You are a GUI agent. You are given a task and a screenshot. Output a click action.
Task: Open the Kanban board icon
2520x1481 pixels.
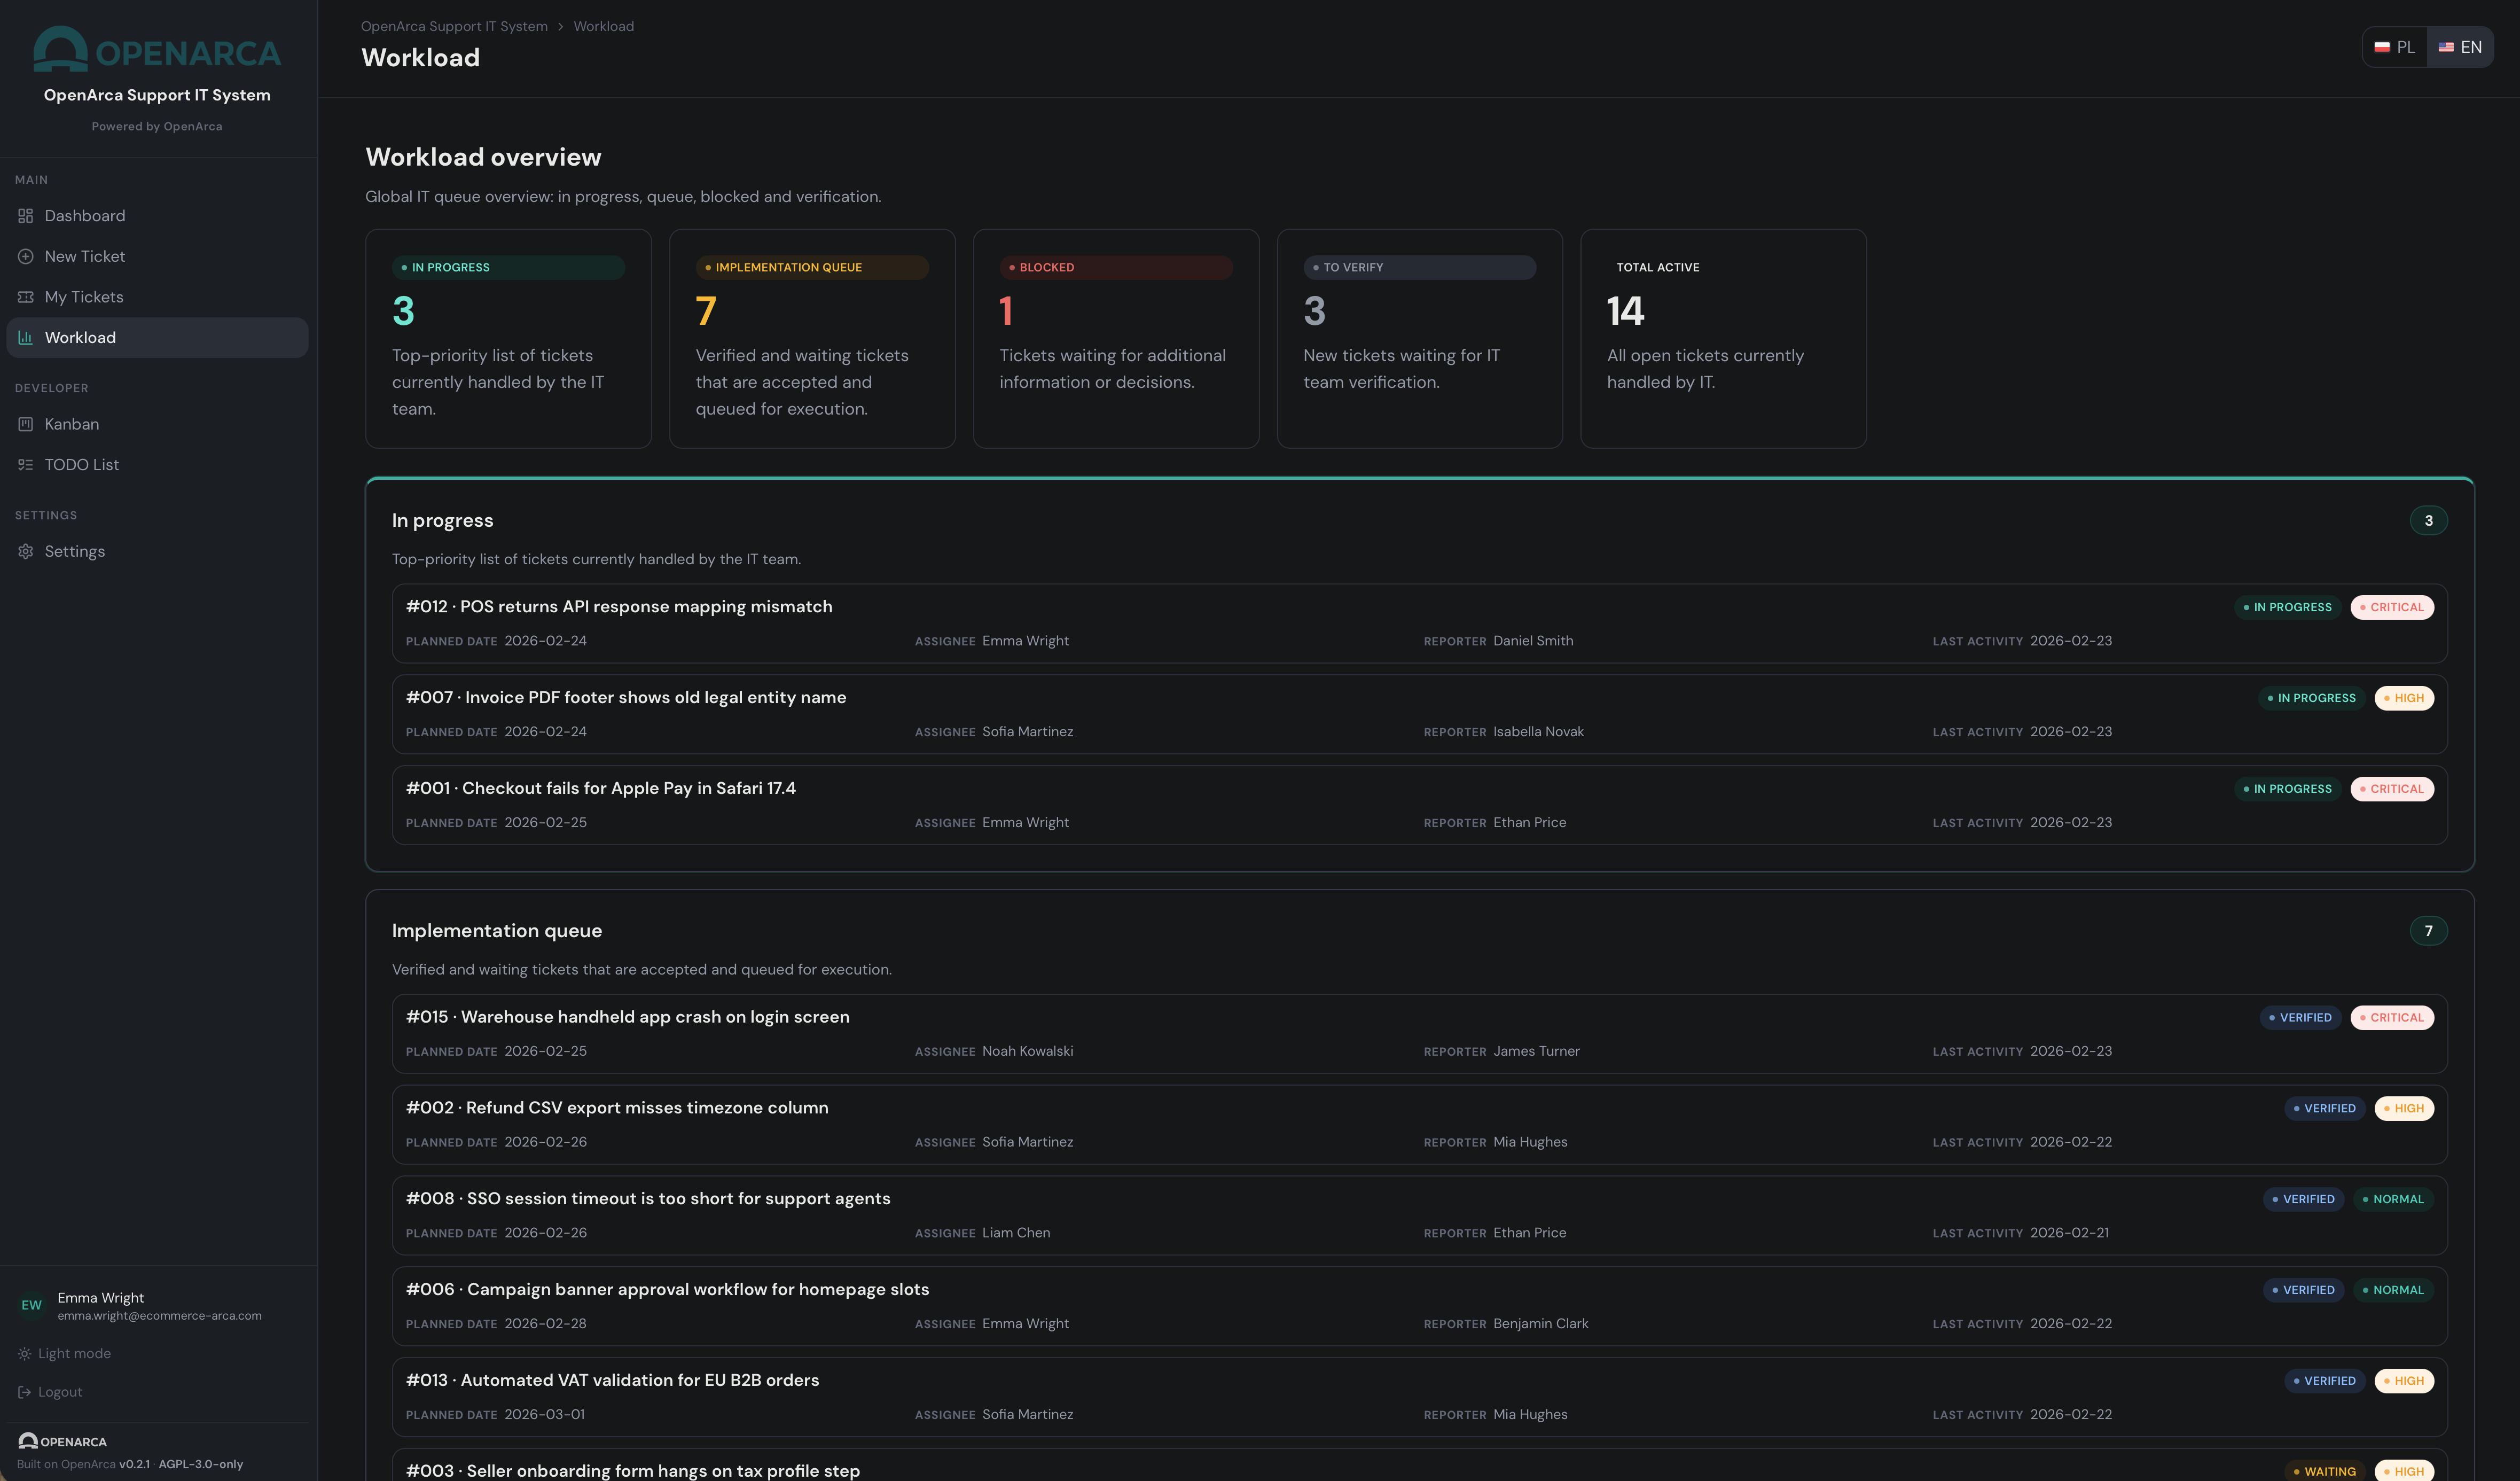point(25,424)
